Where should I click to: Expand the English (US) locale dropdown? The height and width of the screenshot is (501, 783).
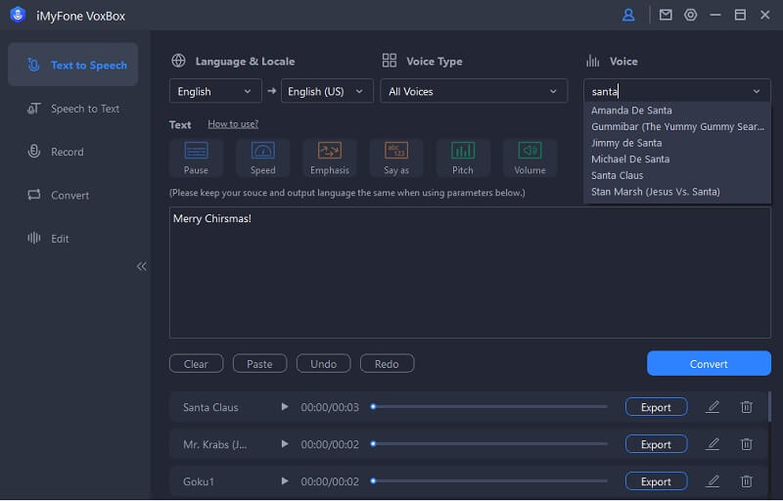pos(327,91)
